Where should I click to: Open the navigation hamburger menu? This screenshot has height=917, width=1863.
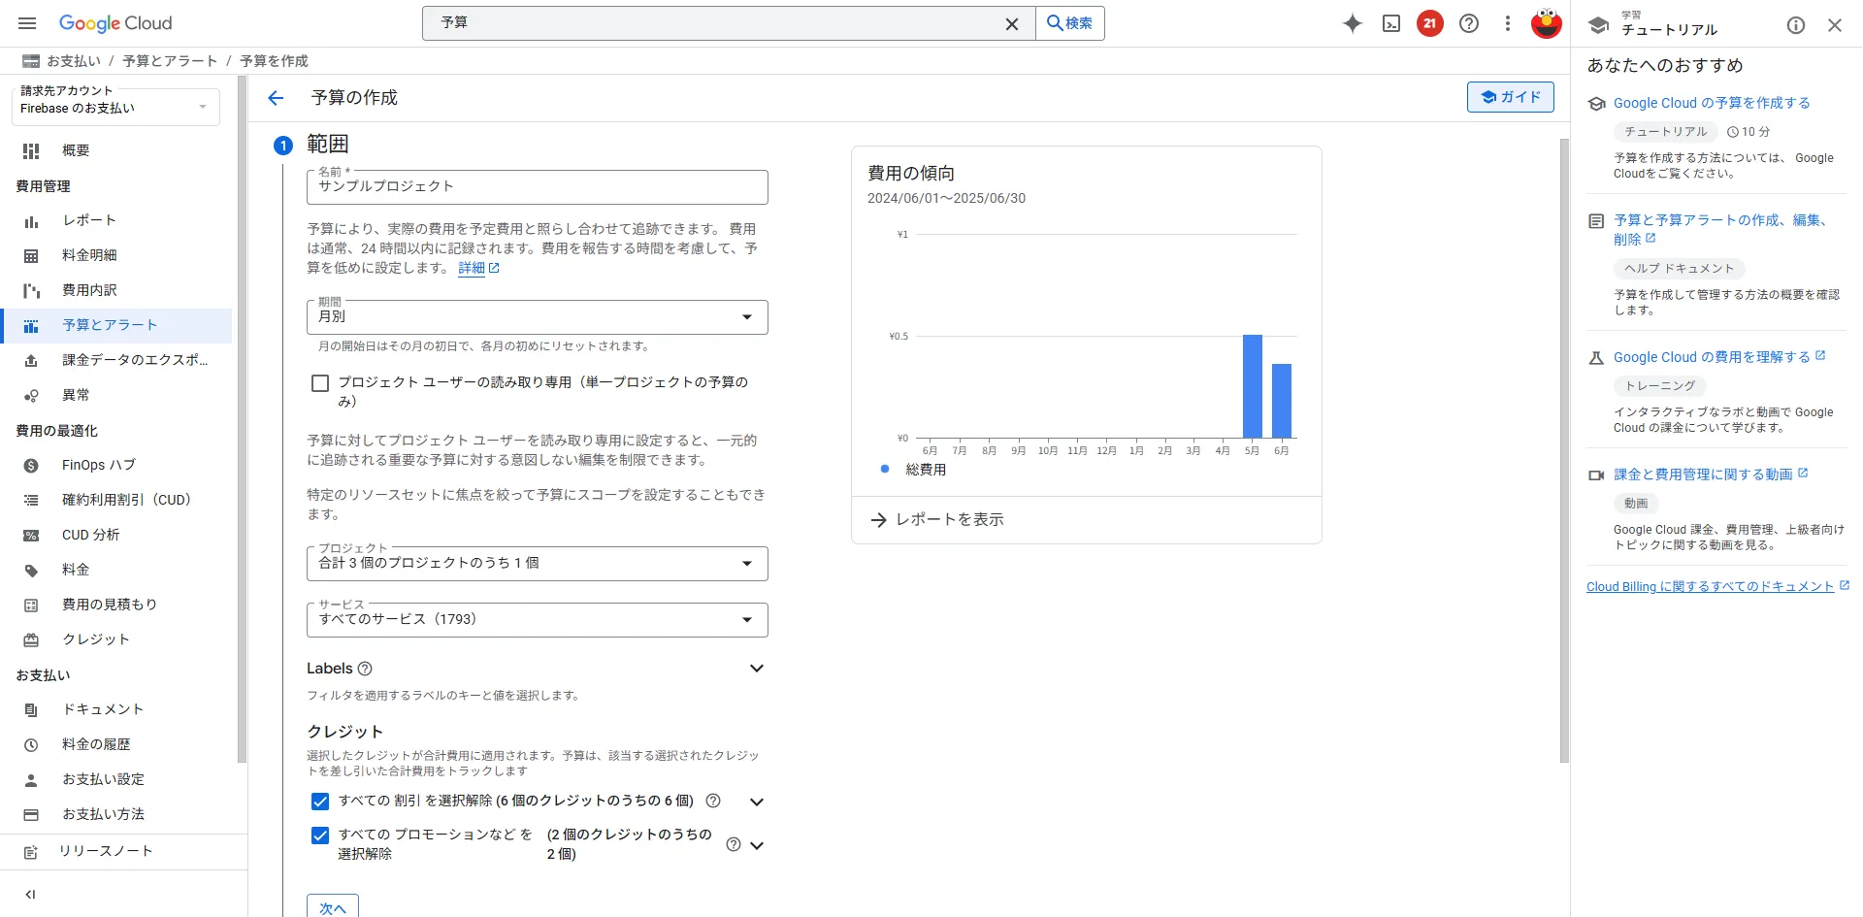click(x=26, y=23)
